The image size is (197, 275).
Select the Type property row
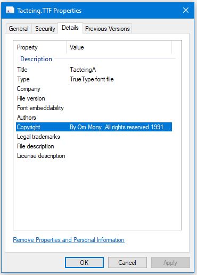[x=94, y=79]
